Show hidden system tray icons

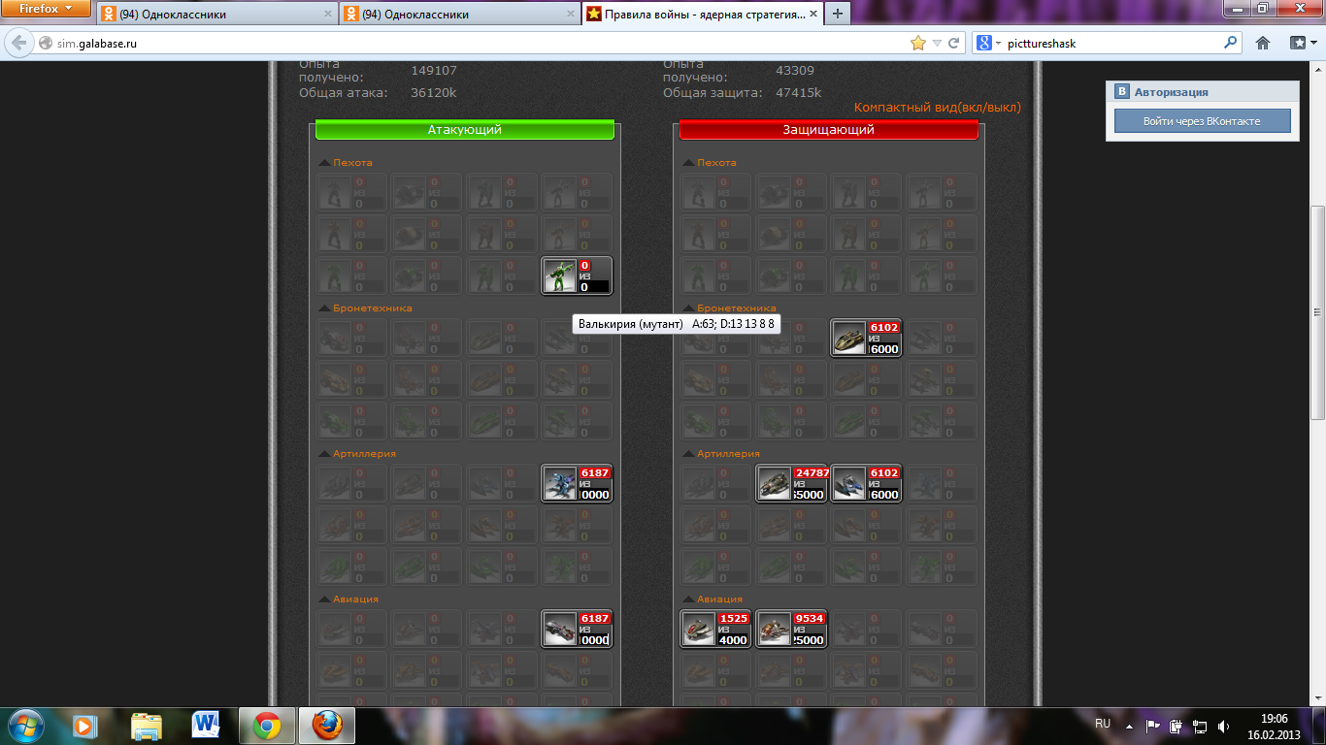click(x=1129, y=726)
